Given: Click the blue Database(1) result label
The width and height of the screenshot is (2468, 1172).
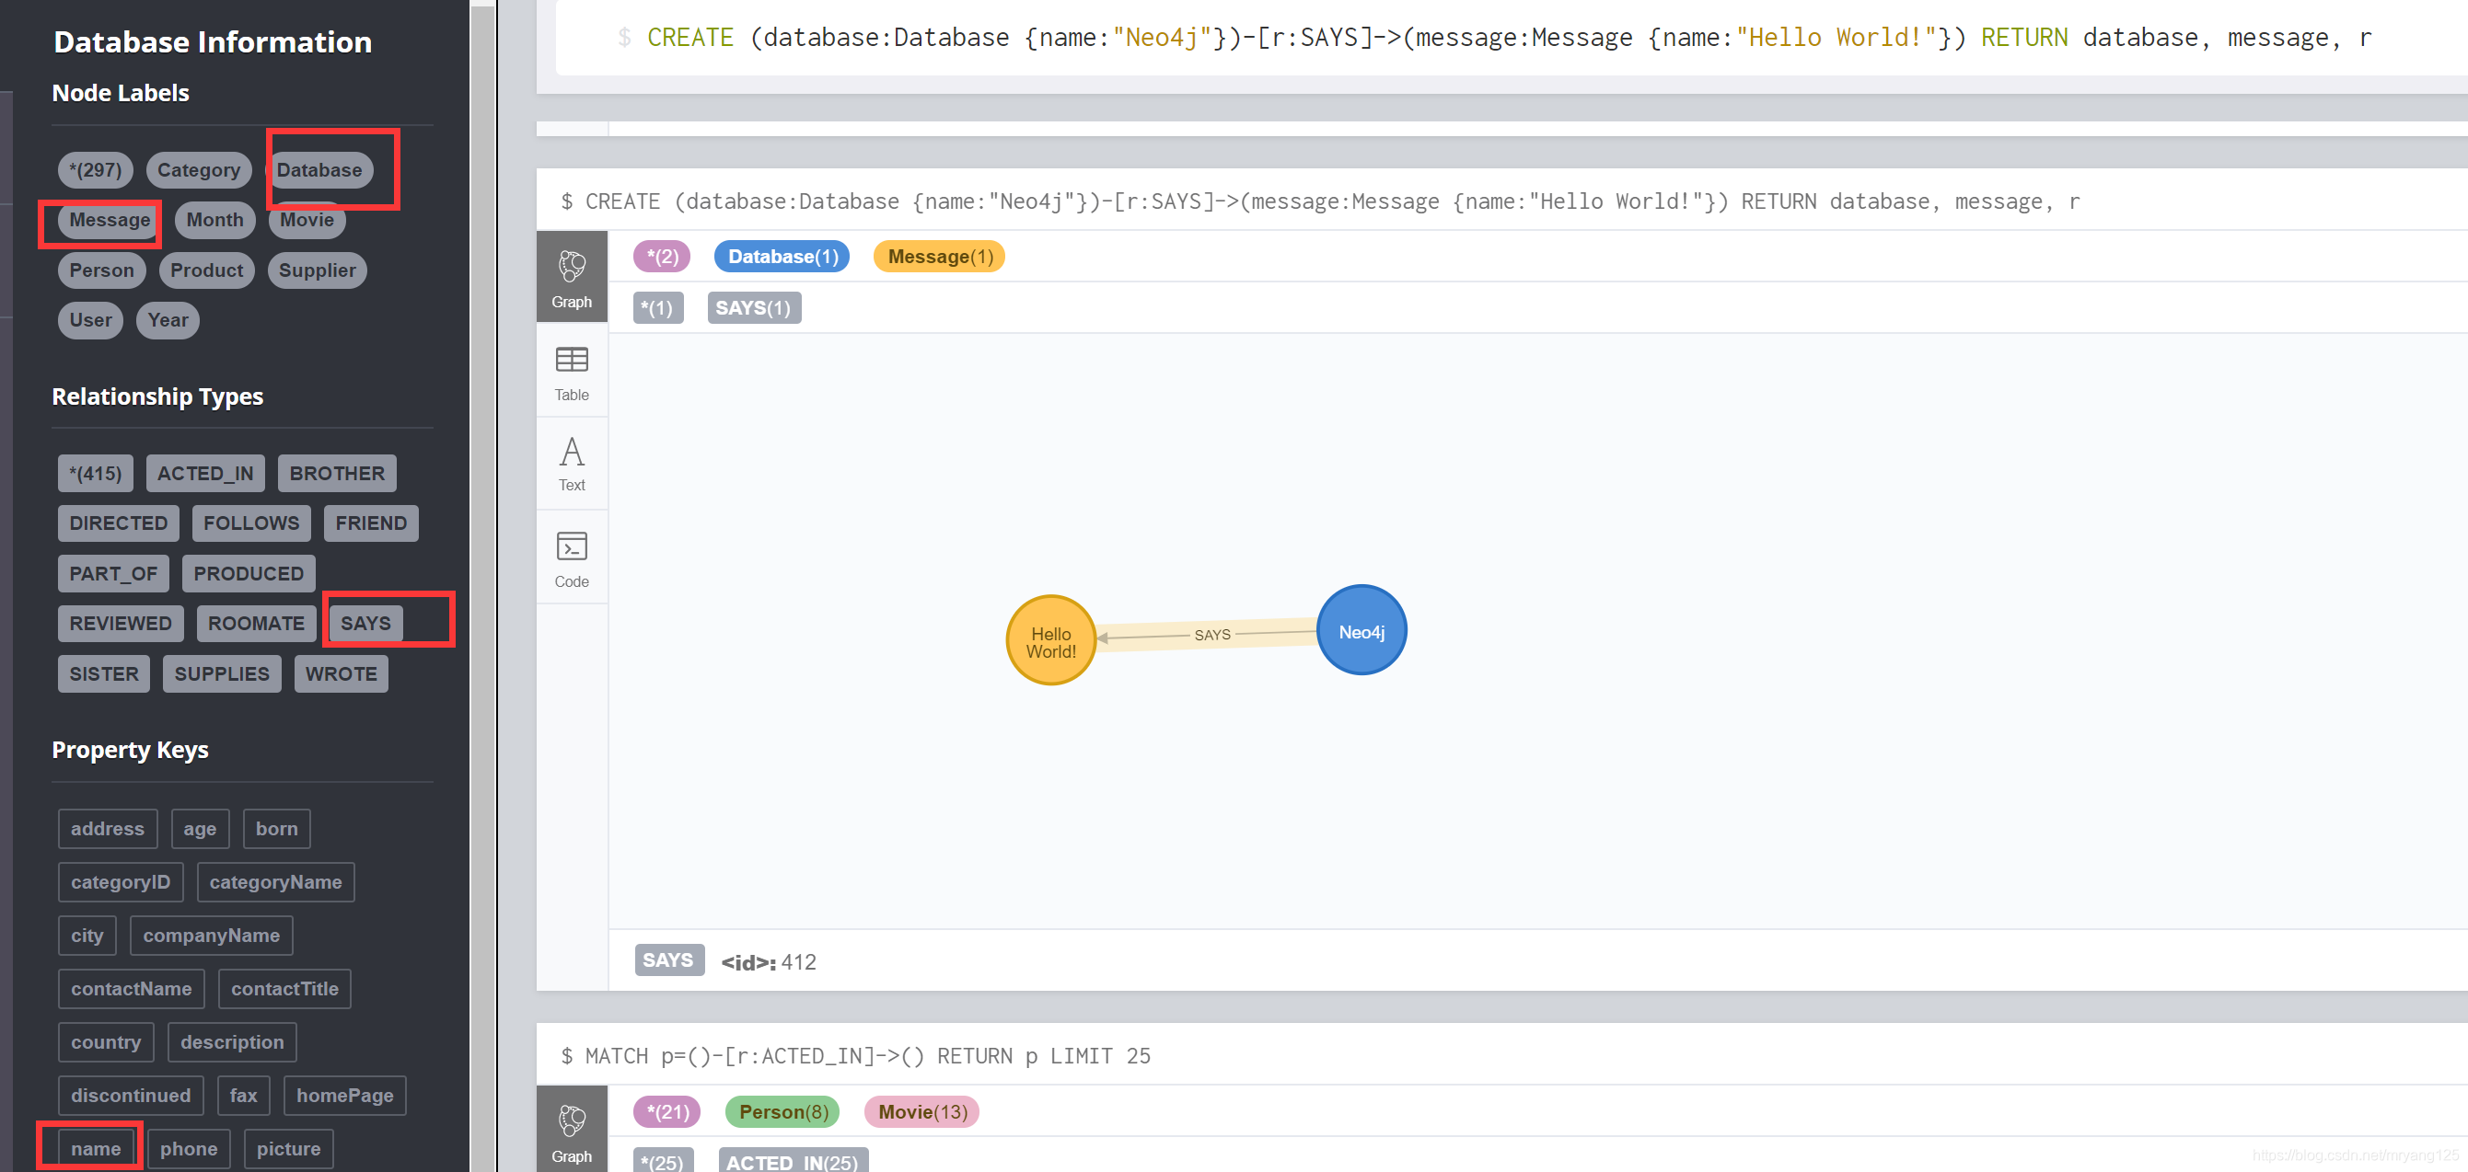Looking at the screenshot, I should (x=782, y=257).
